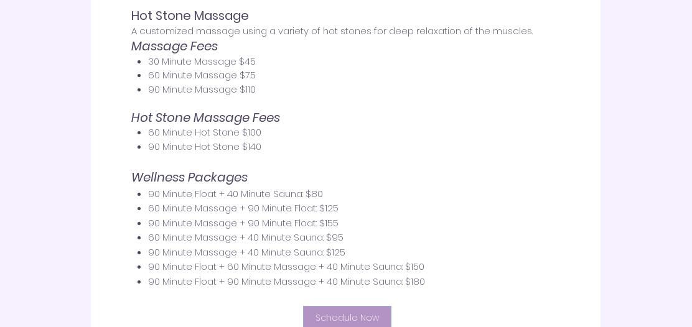The width and height of the screenshot is (692, 327).
Task: Select the 60 Minute Massage $75 item
Action: pyautogui.click(x=202, y=75)
